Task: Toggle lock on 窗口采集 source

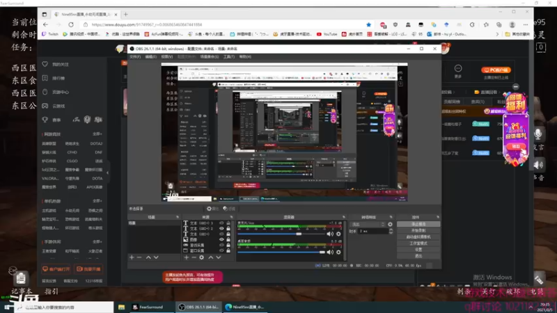Action: [228, 250]
